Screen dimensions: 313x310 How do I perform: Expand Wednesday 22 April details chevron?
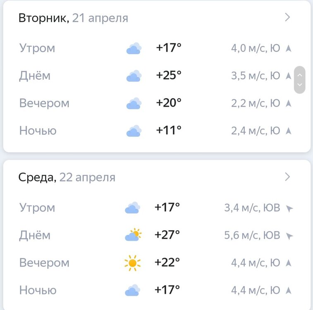pos(287,177)
